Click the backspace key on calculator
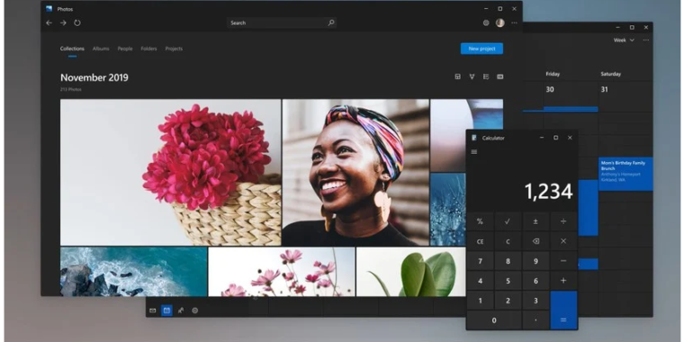Image resolution: width=684 pixels, height=342 pixels. (535, 241)
